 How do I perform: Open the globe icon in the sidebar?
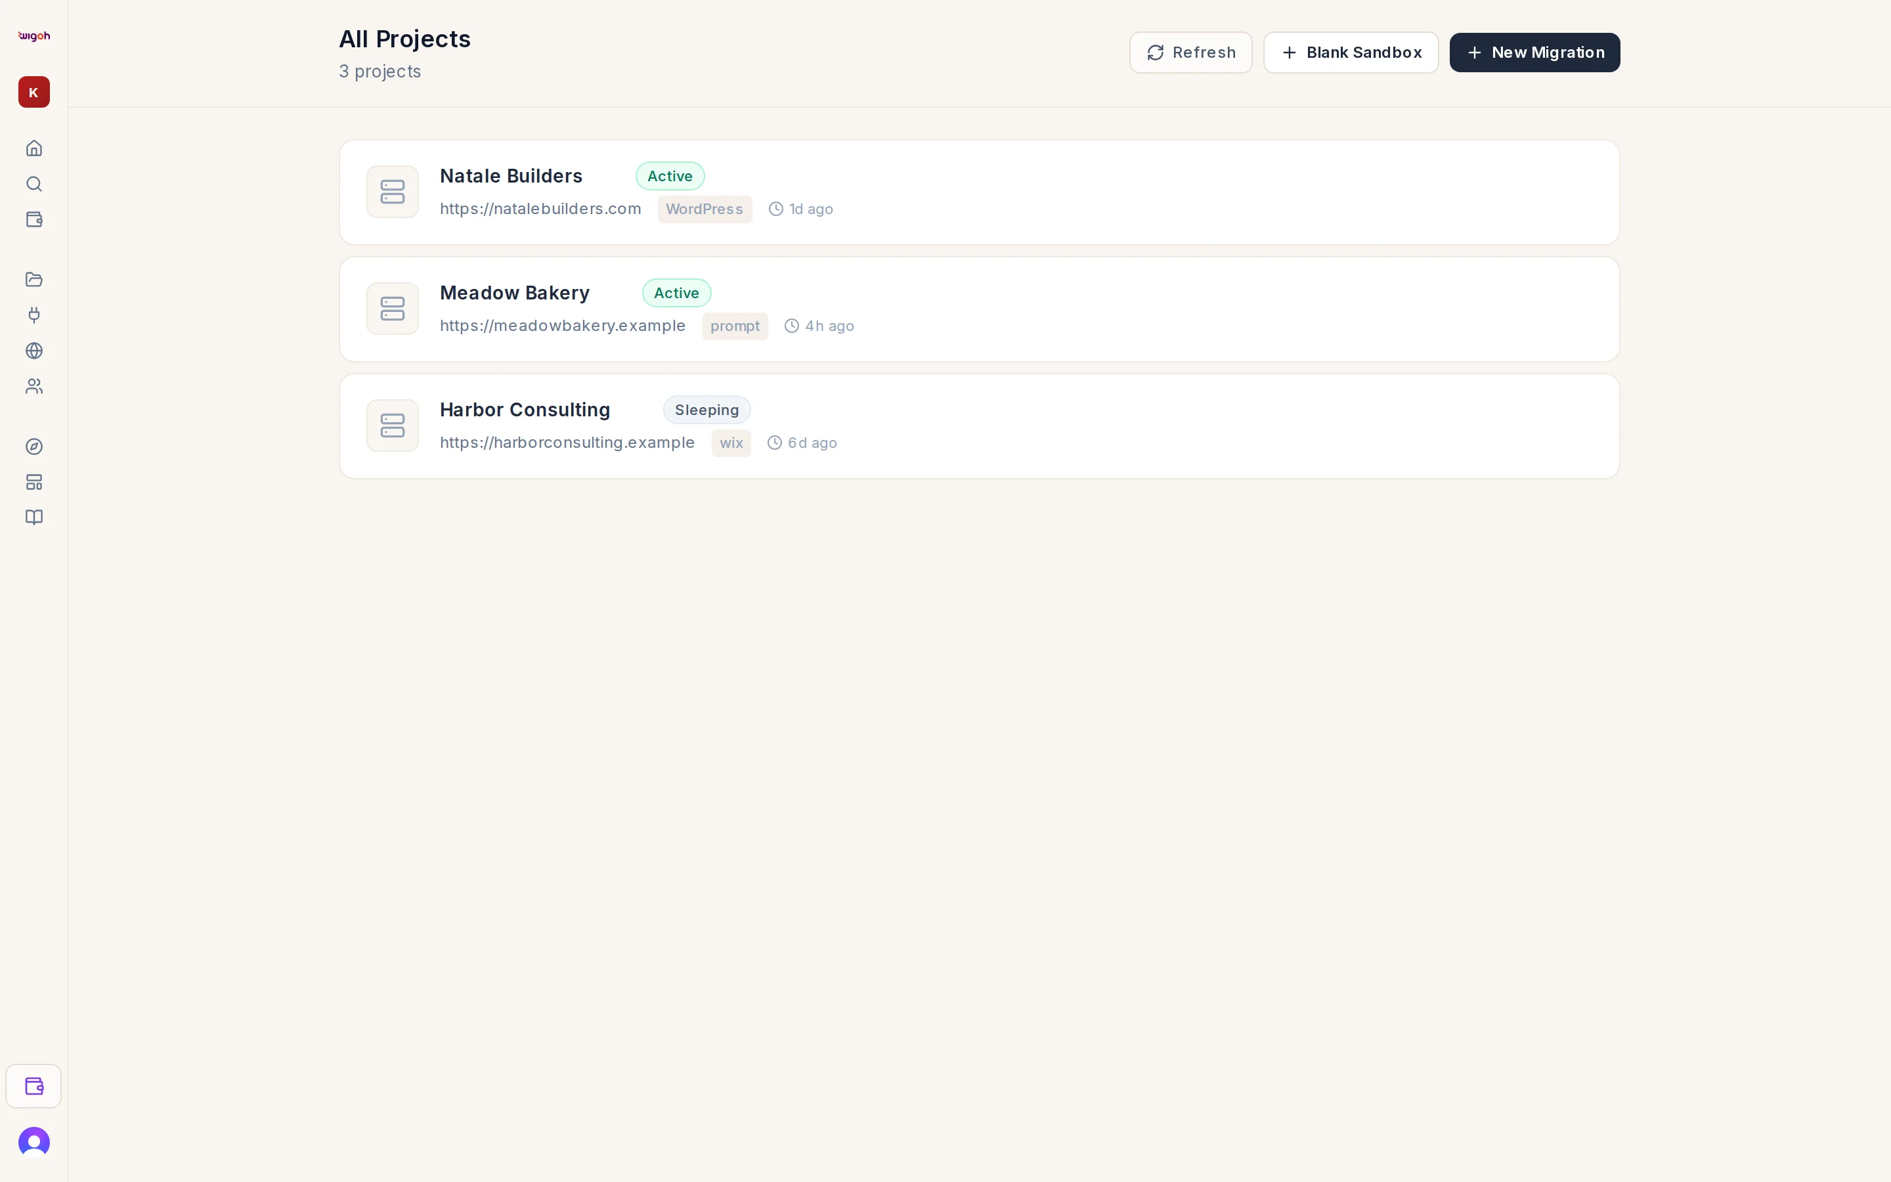click(x=33, y=351)
